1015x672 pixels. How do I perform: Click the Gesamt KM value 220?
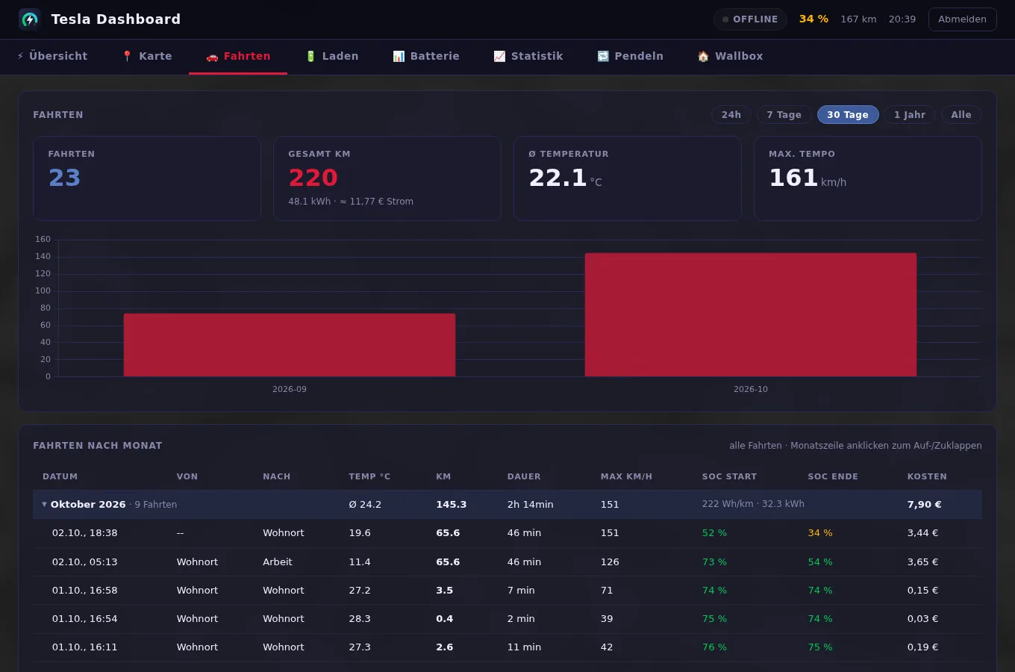tap(313, 178)
